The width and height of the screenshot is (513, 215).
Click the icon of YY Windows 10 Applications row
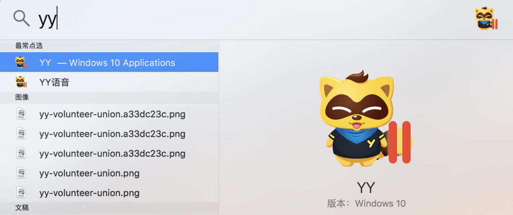(x=21, y=63)
